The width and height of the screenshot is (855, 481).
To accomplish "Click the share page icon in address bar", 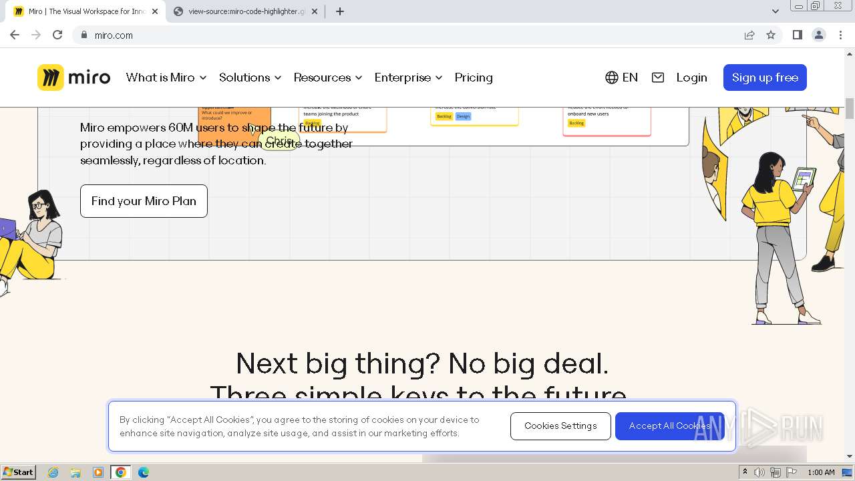I will click(749, 35).
